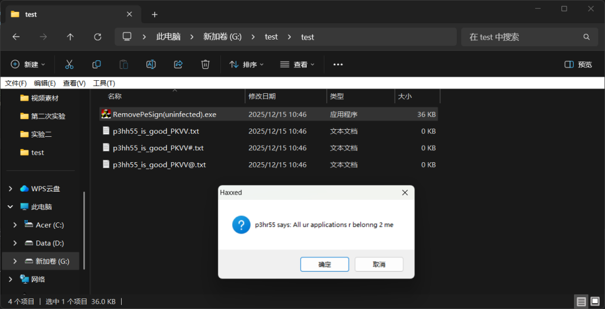Viewport: 605px width, 309px height.
Task: Expand the Acer (C:) drive tree
Action: click(15, 225)
